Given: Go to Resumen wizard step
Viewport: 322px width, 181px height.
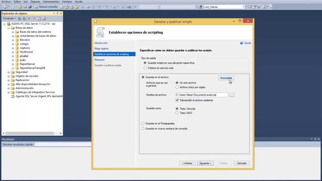Looking at the screenshot, I should (100, 60).
